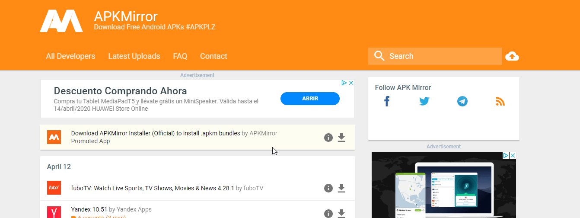The image size is (580, 218).
Task: Open the fuboTV developer name link
Action: pos(253,188)
